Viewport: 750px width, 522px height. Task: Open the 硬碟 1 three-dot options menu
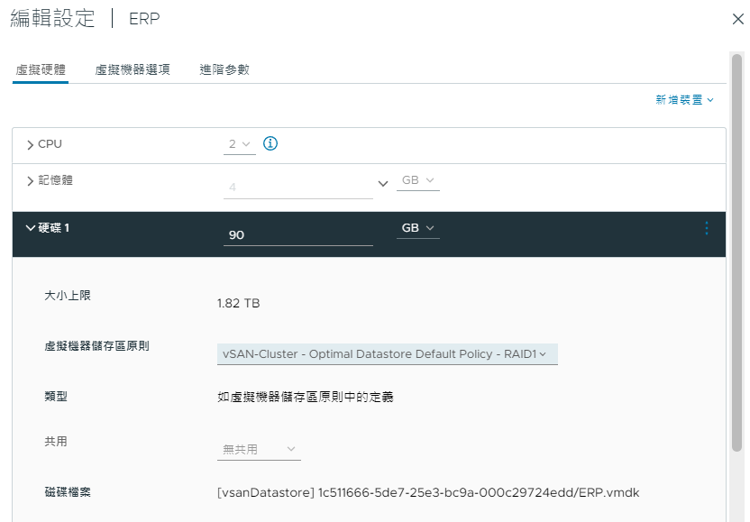pyautogui.click(x=707, y=228)
